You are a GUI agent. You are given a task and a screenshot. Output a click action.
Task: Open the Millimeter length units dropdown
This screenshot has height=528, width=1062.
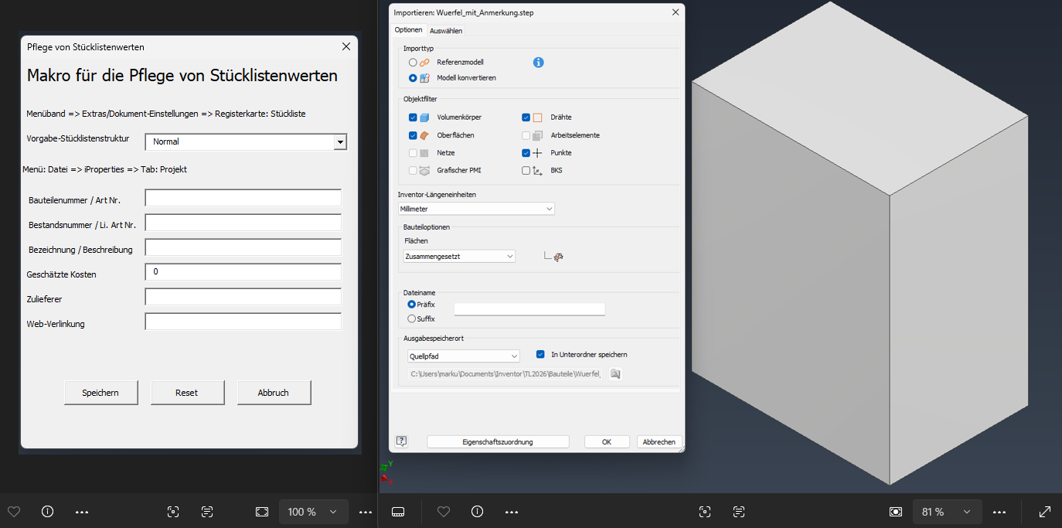[x=476, y=209]
